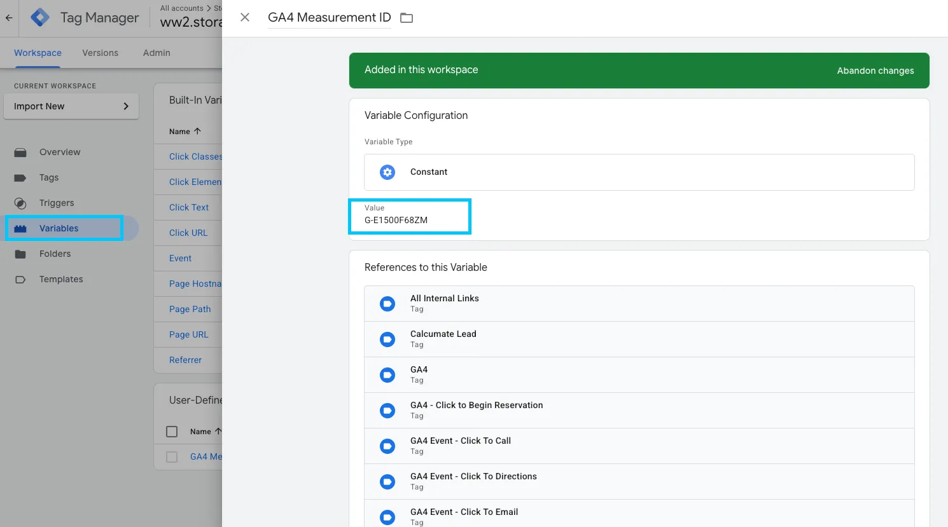Viewport: 948px width, 527px height.
Task: Close the GA4 Measurement ID panel
Action: [x=245, y=18]
